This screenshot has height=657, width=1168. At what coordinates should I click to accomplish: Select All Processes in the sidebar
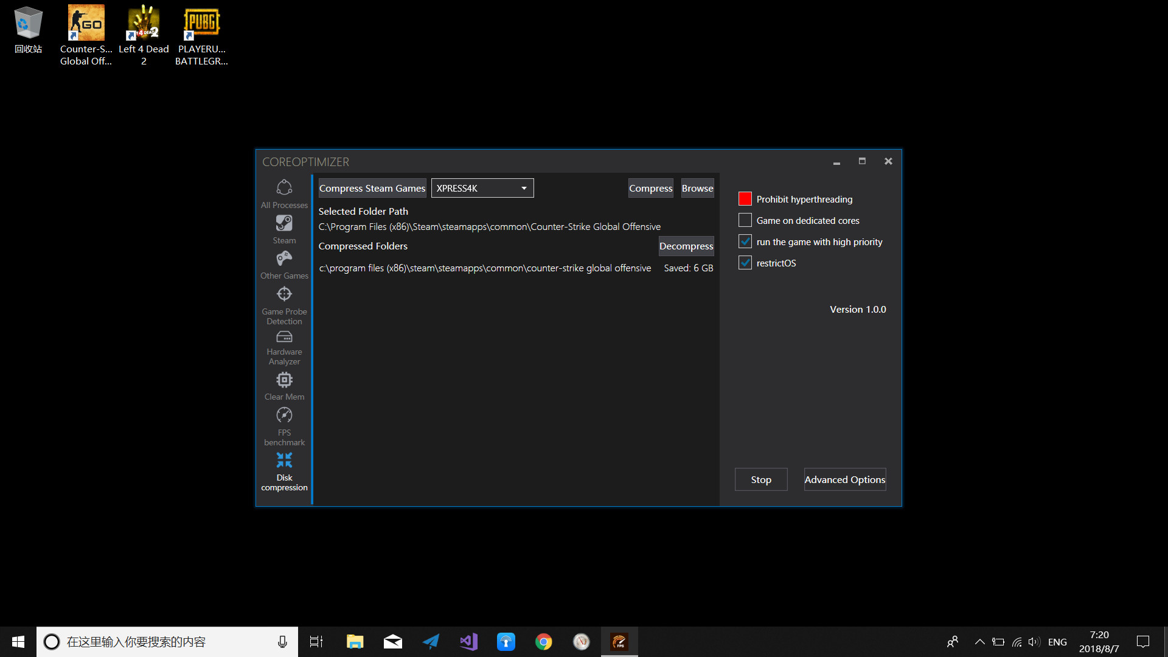coord(284,193)
